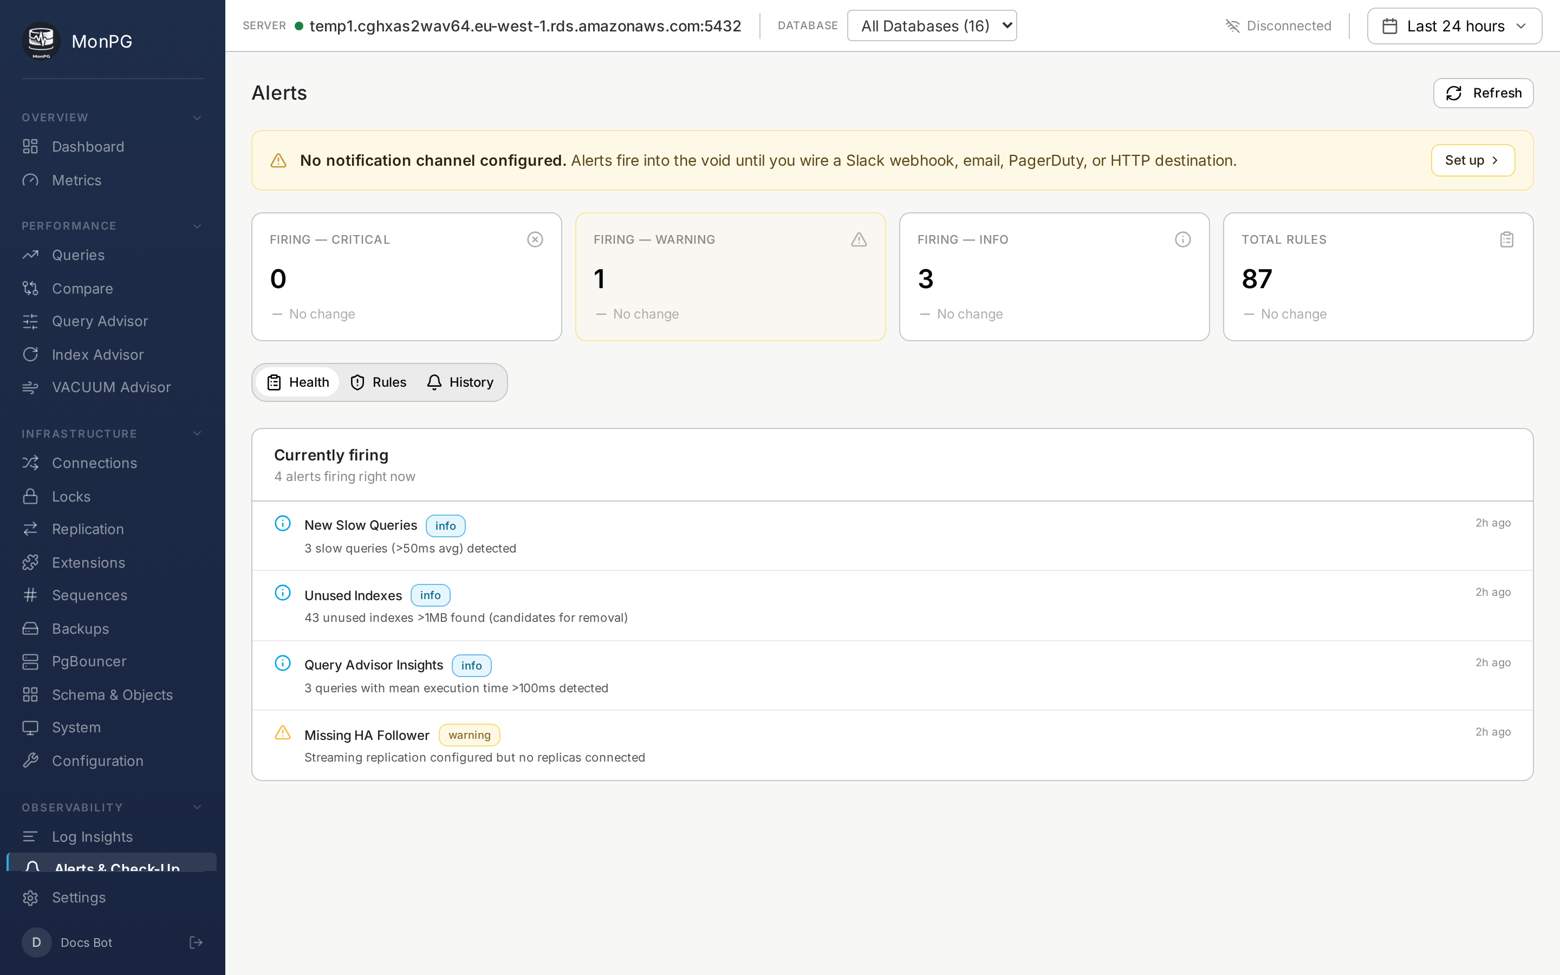Click the info badge on Query Advisor Insights

(471, 666)
